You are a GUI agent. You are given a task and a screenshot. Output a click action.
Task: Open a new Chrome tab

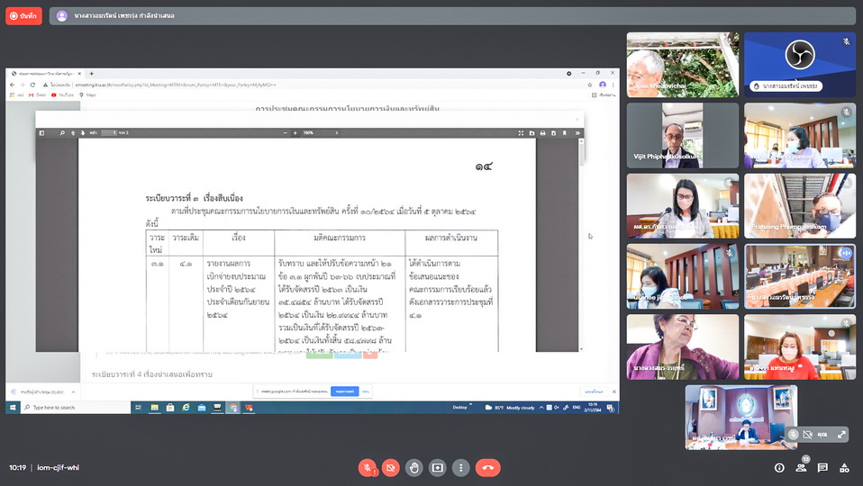[91, 73]
